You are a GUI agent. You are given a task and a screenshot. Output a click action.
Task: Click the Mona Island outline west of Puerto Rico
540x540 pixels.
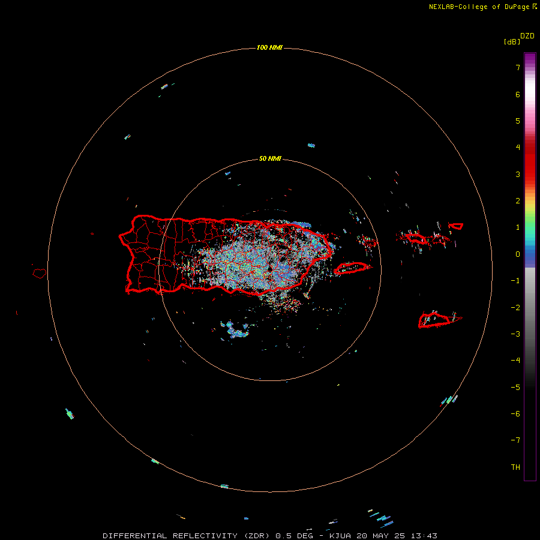[x=40, y=274]
